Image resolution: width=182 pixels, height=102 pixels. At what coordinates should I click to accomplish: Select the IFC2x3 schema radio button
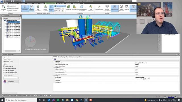(4, 61)
